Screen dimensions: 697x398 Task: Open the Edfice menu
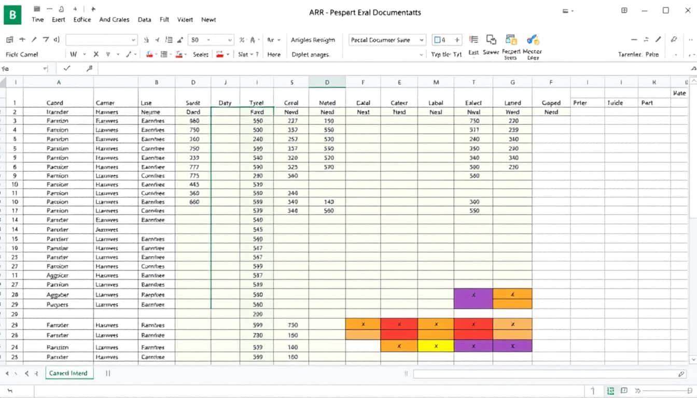[82, 20]
